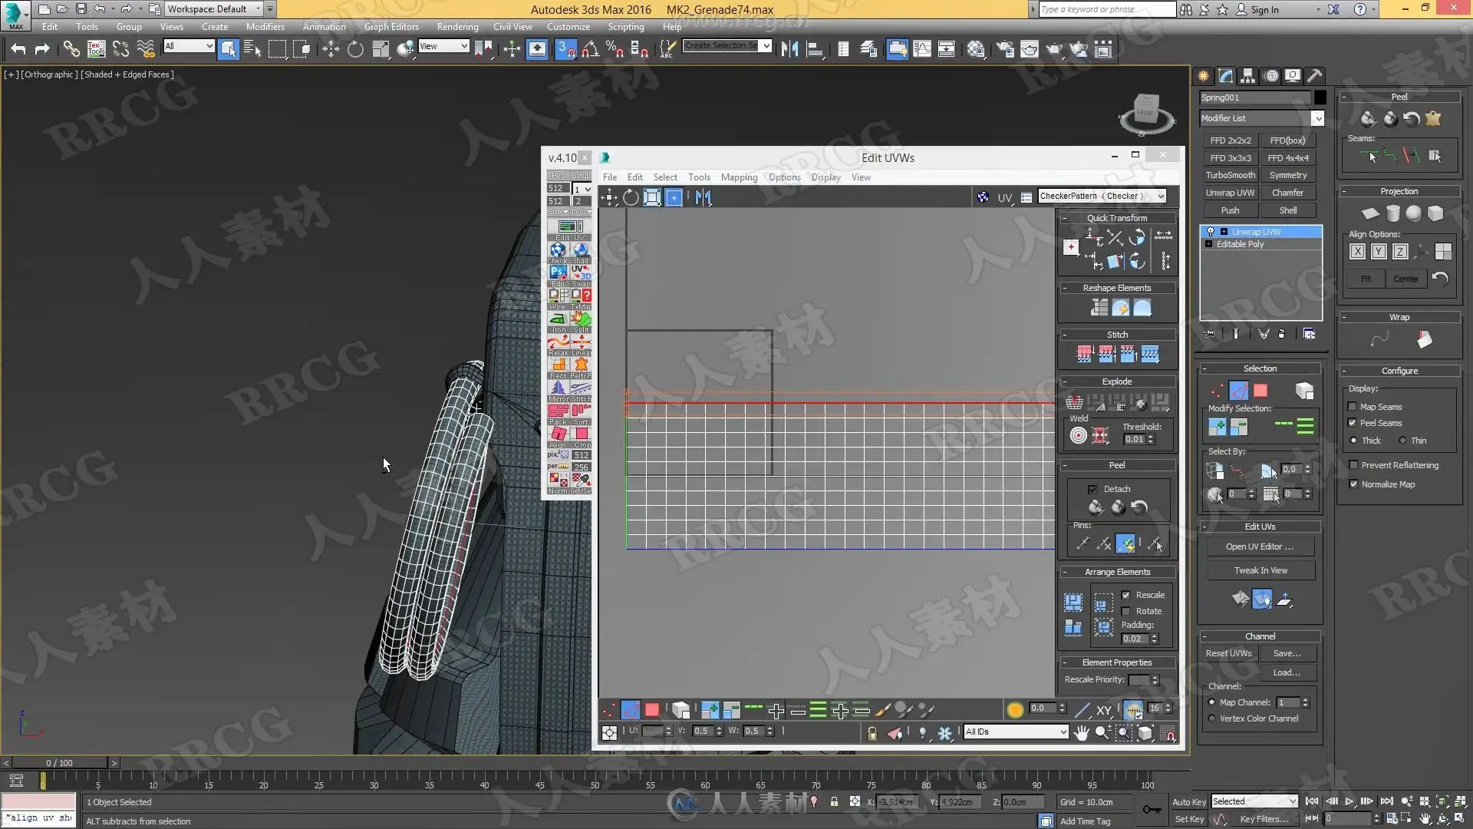Click Freeform Mode in Edit UVWs toolbar
The height and width of the screenshot is (829, 1473).
pos(674,198)
